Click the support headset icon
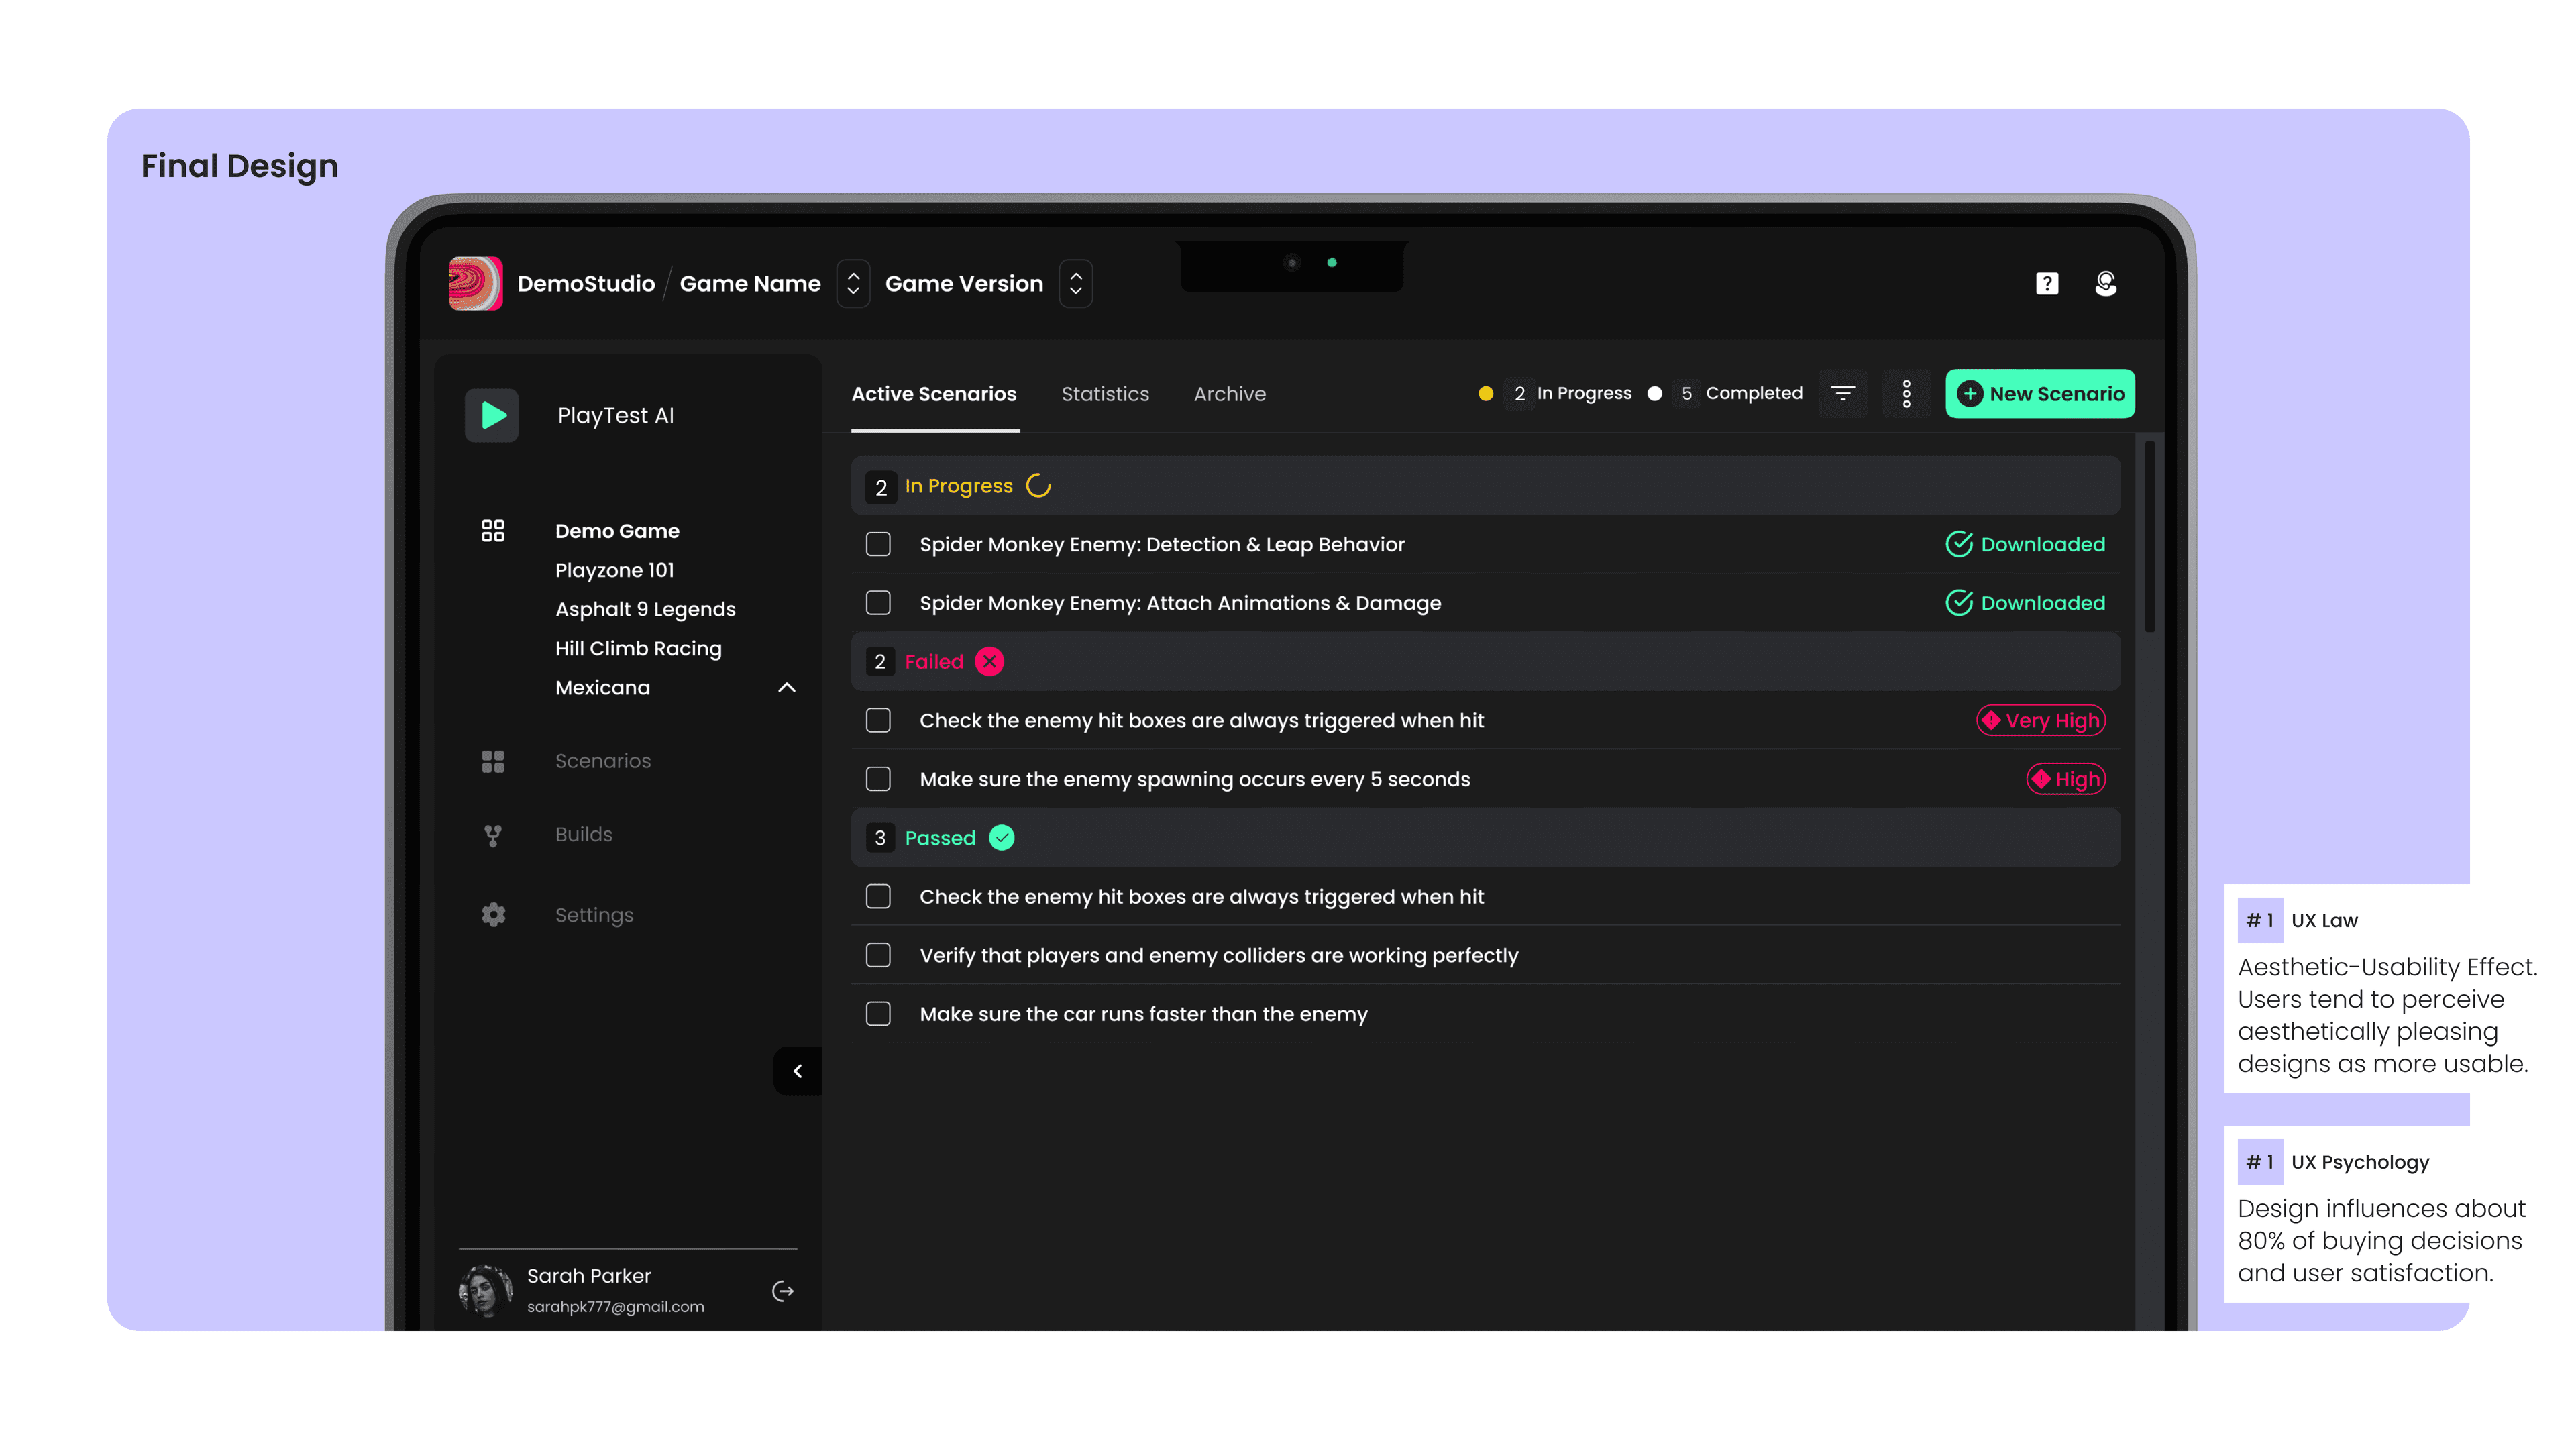The image size is (2576, 1449). (x=2106, y=284)
